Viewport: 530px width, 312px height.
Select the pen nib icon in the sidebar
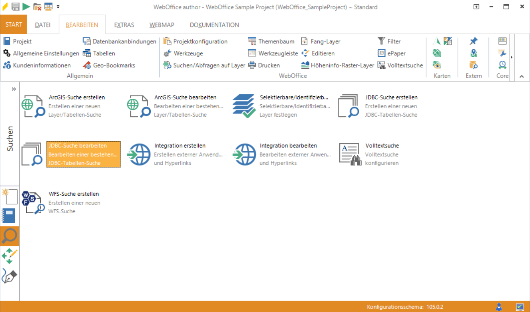coord(10,276)
